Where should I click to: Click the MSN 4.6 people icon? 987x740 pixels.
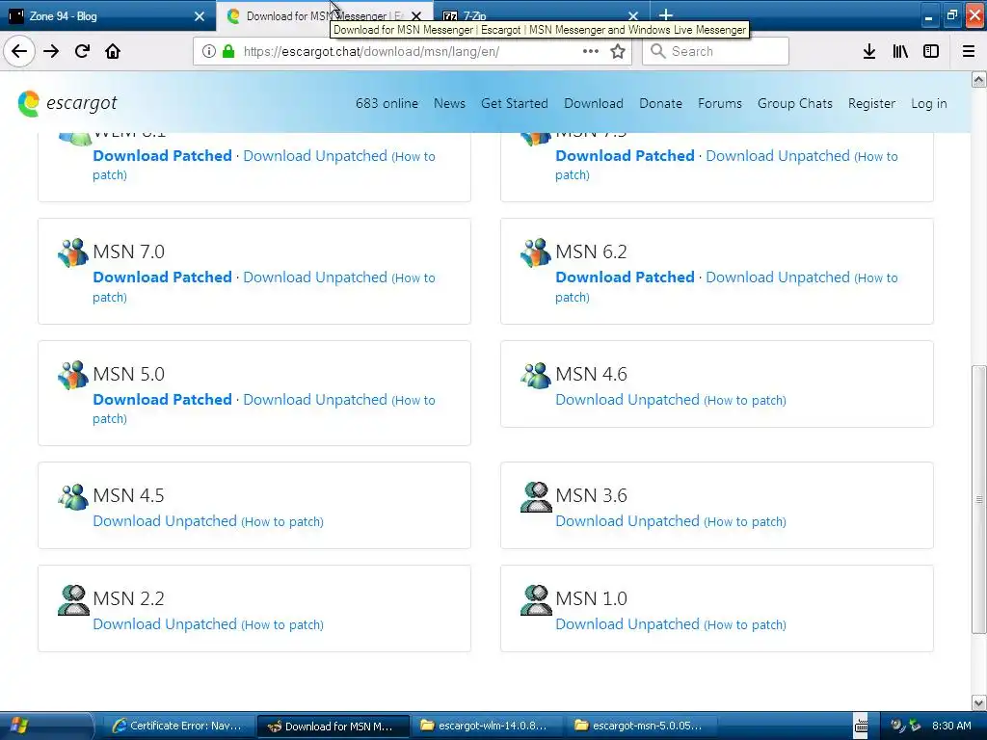536,375
